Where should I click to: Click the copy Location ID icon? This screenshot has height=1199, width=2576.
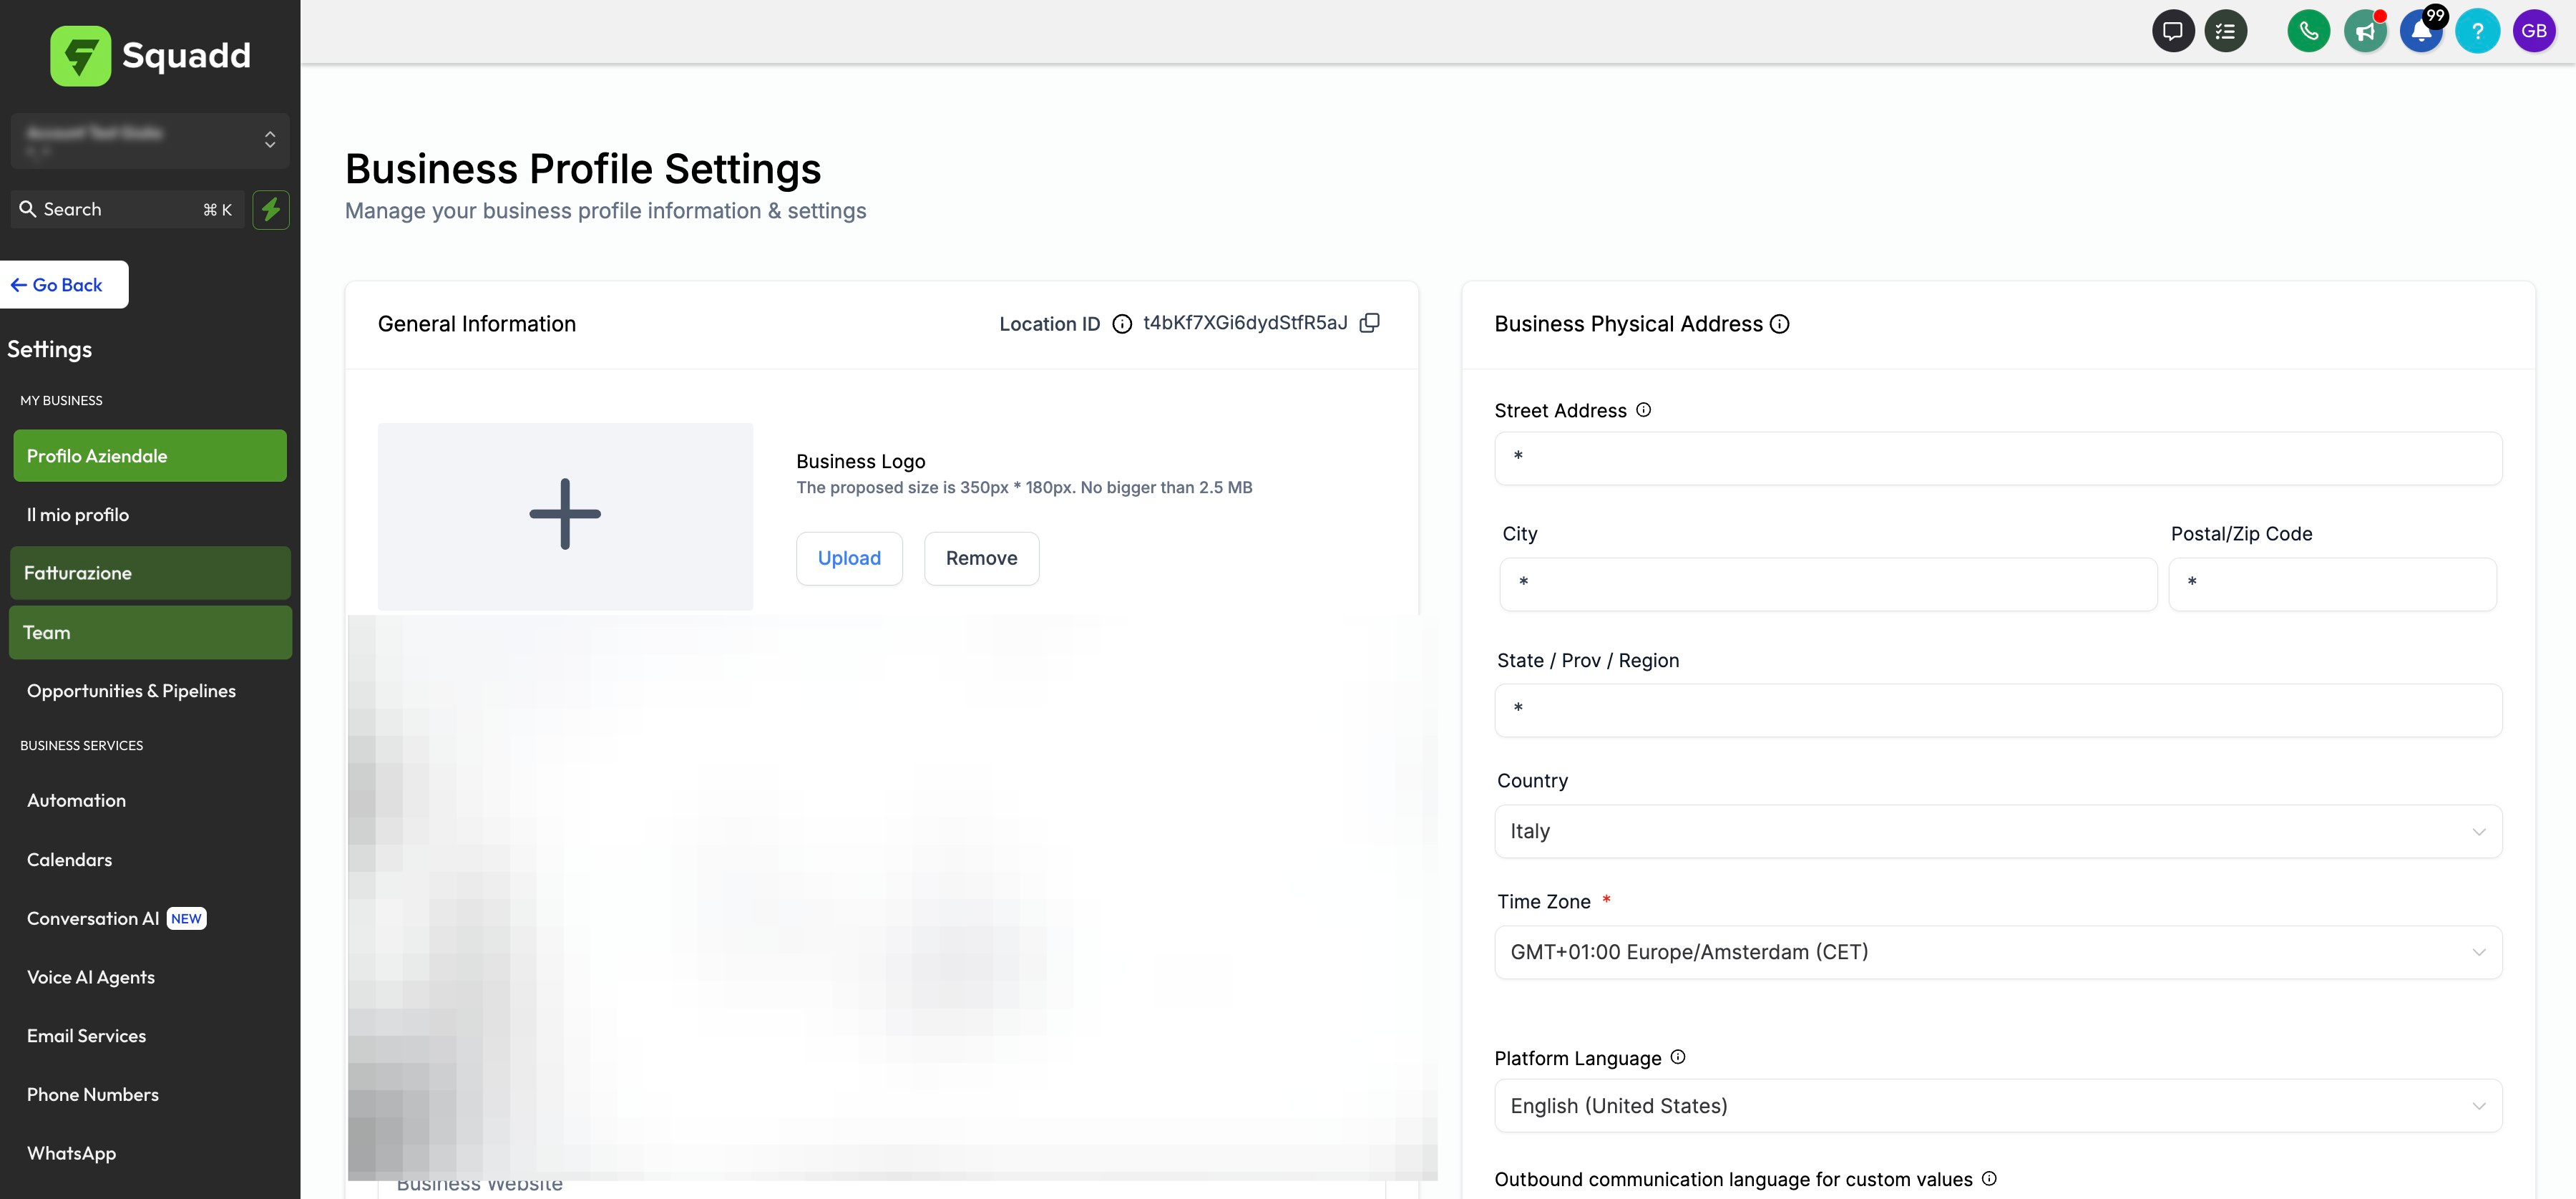click(1369, 323)
